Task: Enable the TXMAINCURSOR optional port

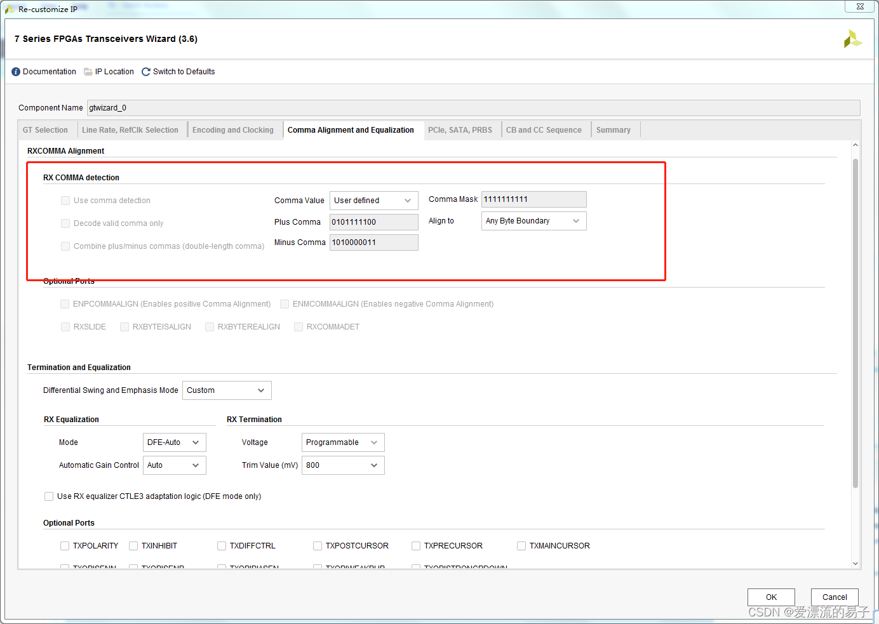Action: (521, 546)
